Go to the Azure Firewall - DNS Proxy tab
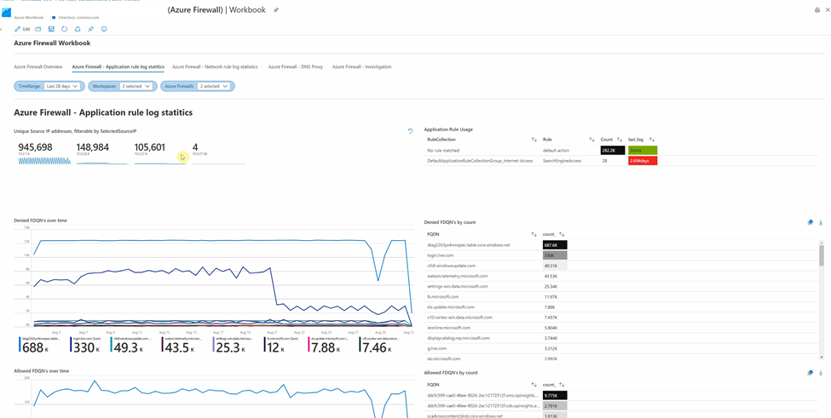 (296, 67)
